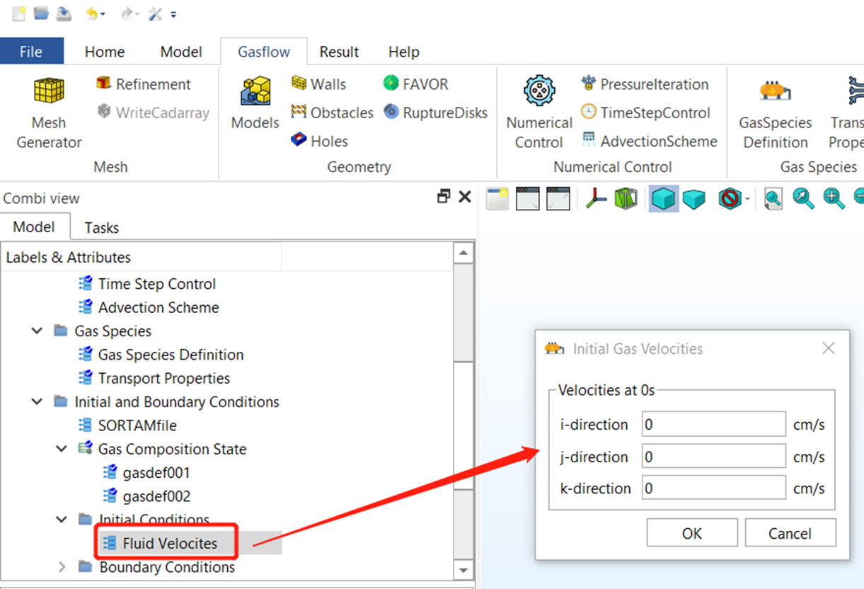Screen dimensions: 864x589
Task: Open the wrench and screwdriver settings tool
Action: (156, 13)
